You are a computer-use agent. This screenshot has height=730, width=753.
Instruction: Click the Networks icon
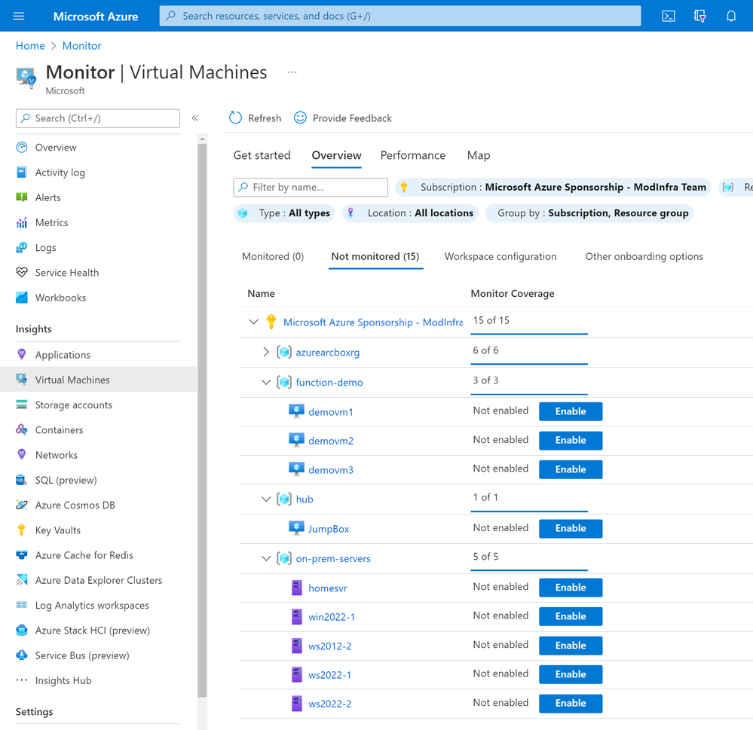click(x=22, y=454)
